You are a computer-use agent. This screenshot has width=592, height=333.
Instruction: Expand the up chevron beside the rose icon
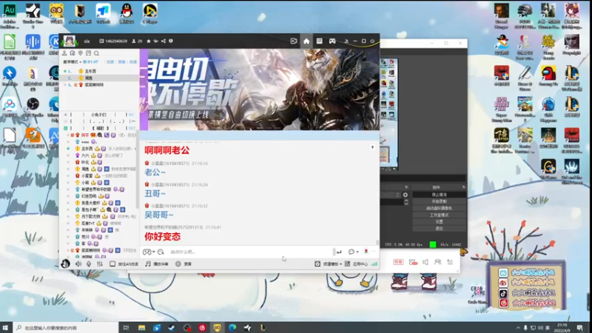[374, 252]
